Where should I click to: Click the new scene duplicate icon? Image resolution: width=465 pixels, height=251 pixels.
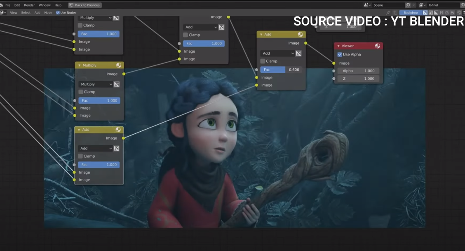coord(408,5)
